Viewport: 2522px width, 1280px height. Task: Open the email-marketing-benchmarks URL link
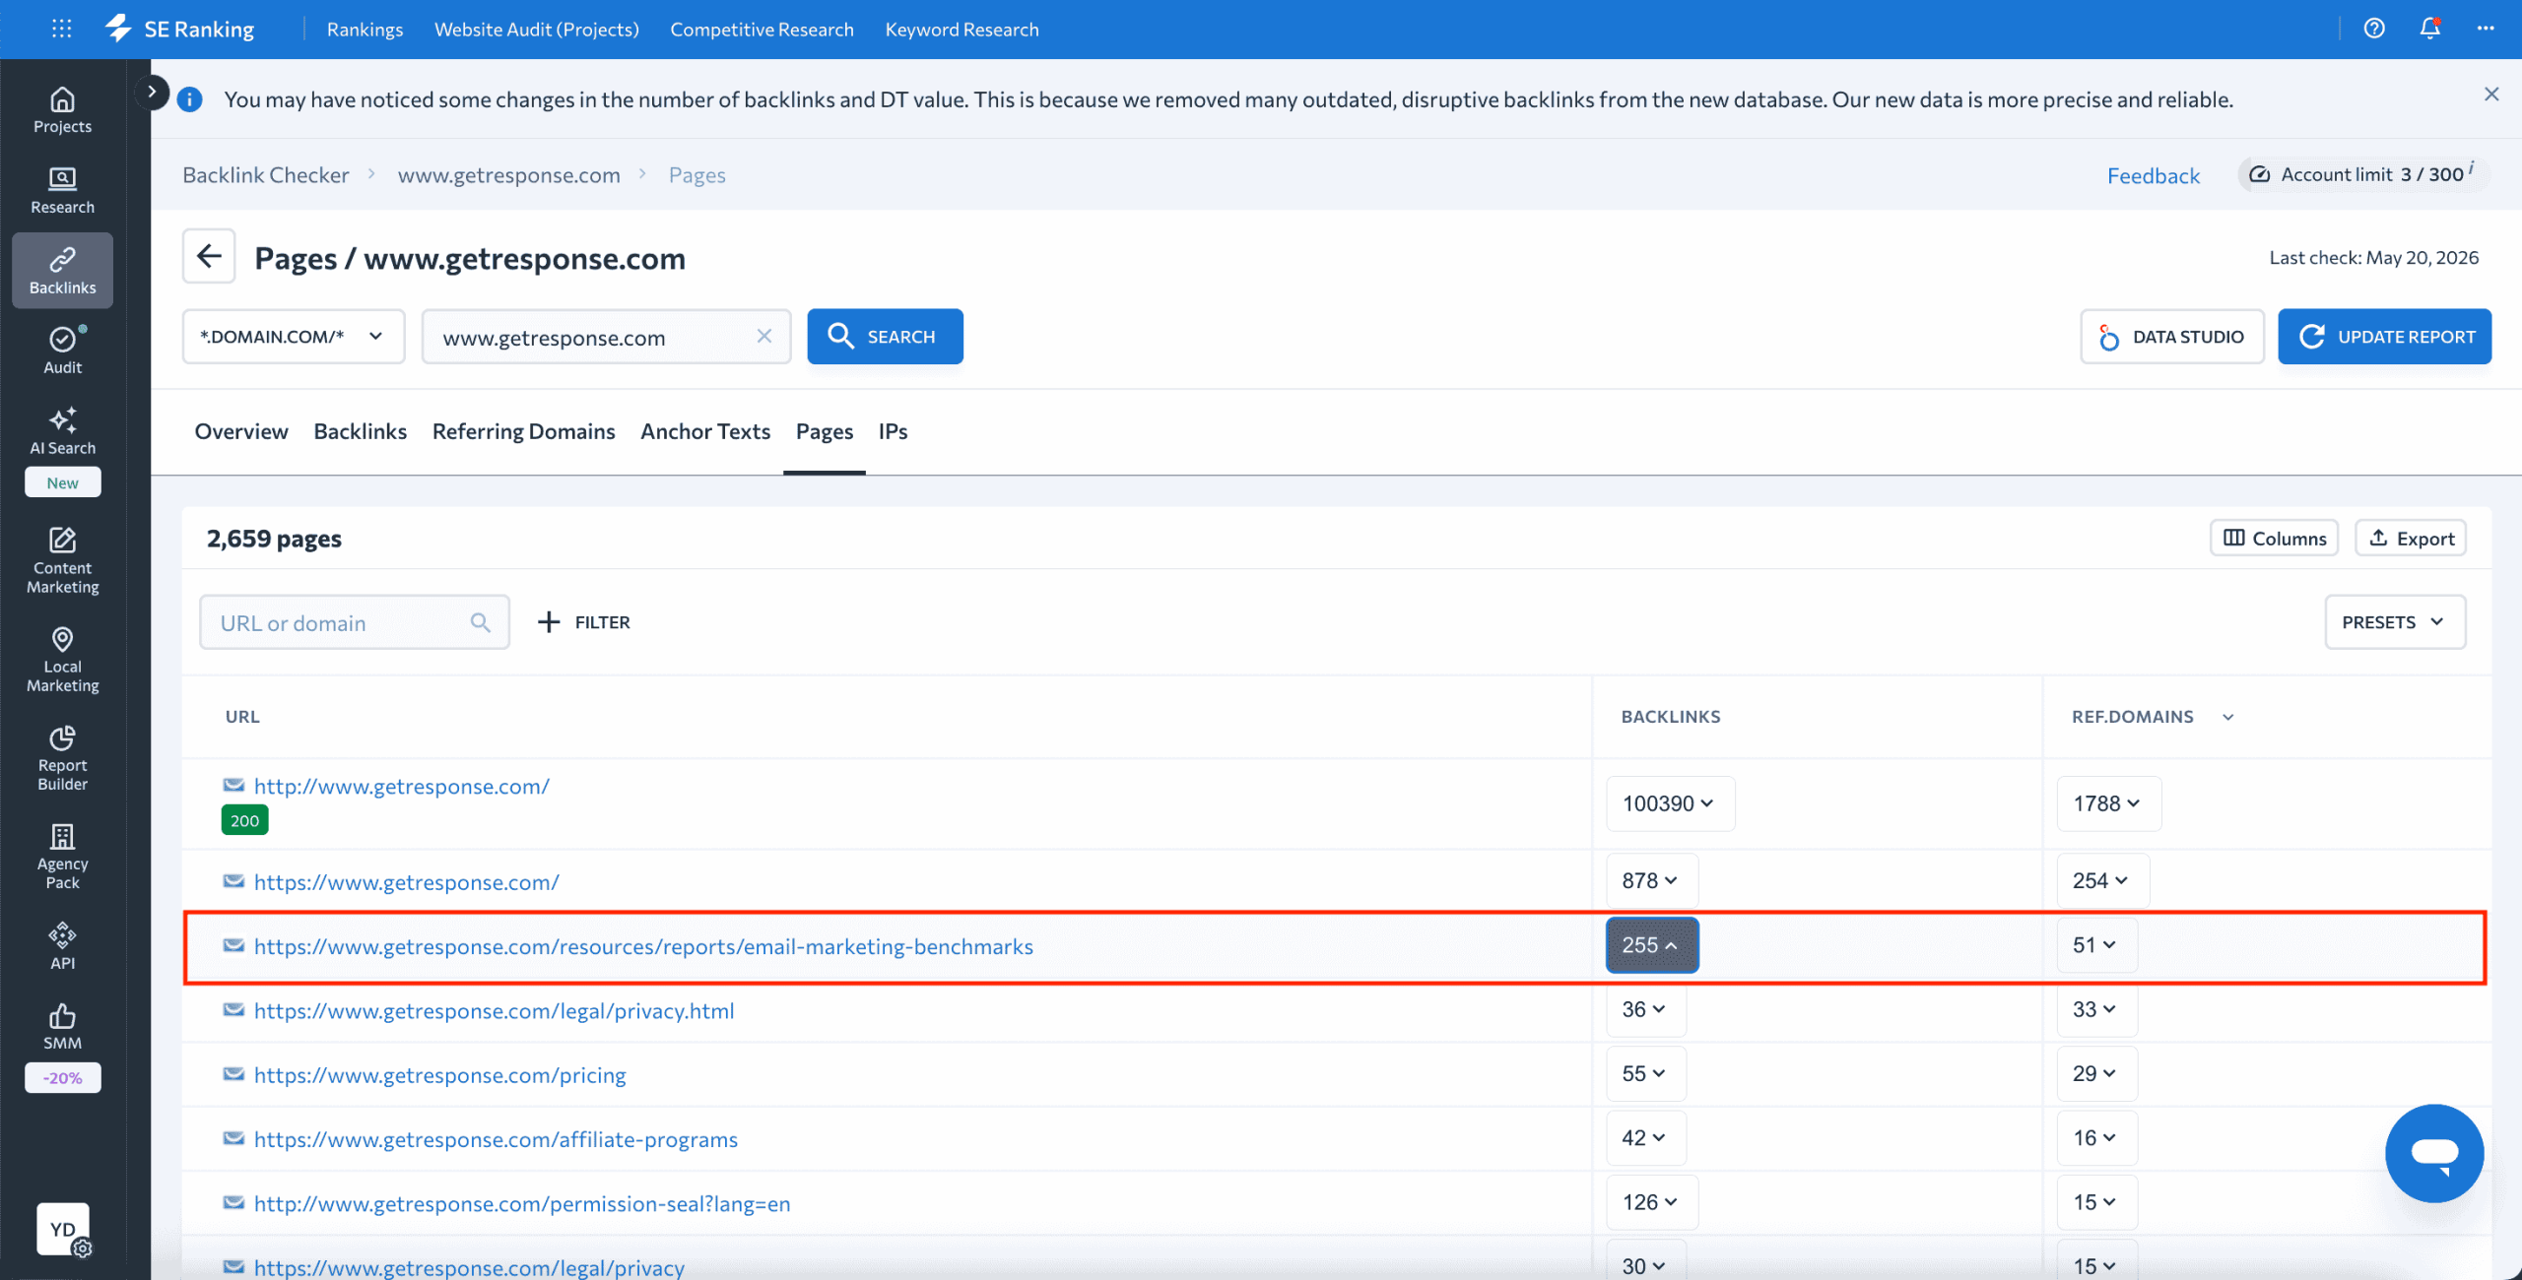point(643,946)
